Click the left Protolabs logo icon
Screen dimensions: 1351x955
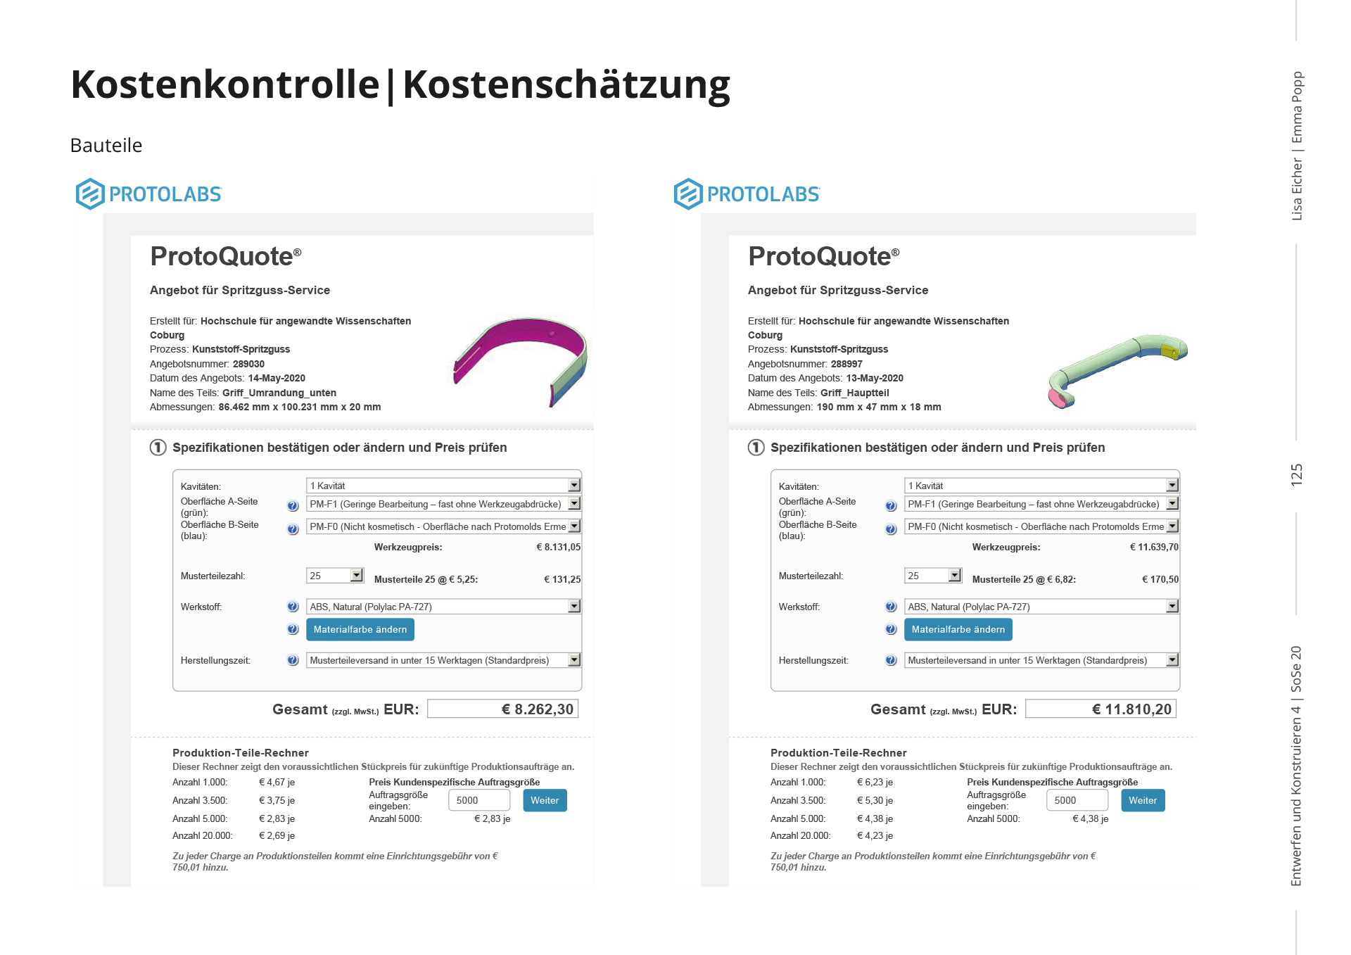90,194
